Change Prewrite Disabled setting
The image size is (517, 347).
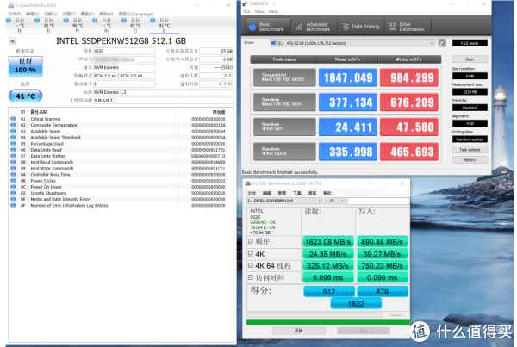pyautogui.click(x=470, y=108)
